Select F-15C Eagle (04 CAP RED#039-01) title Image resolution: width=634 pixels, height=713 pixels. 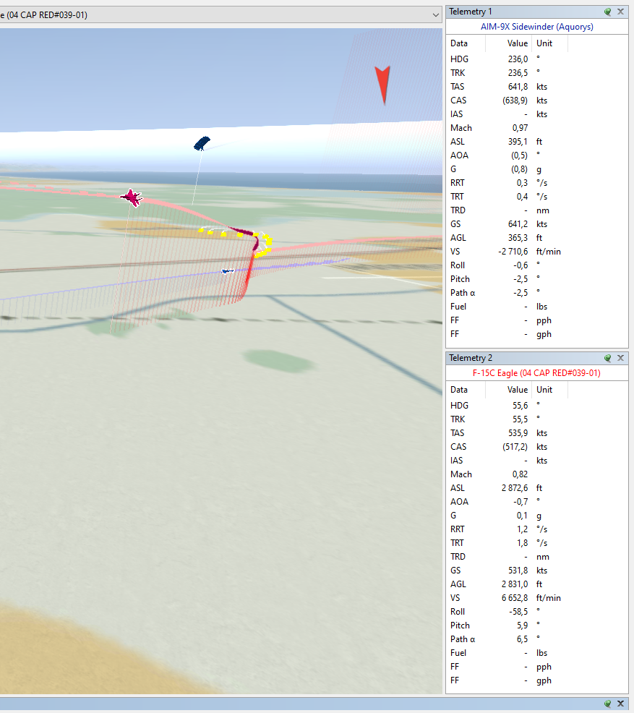click(536, 373)
